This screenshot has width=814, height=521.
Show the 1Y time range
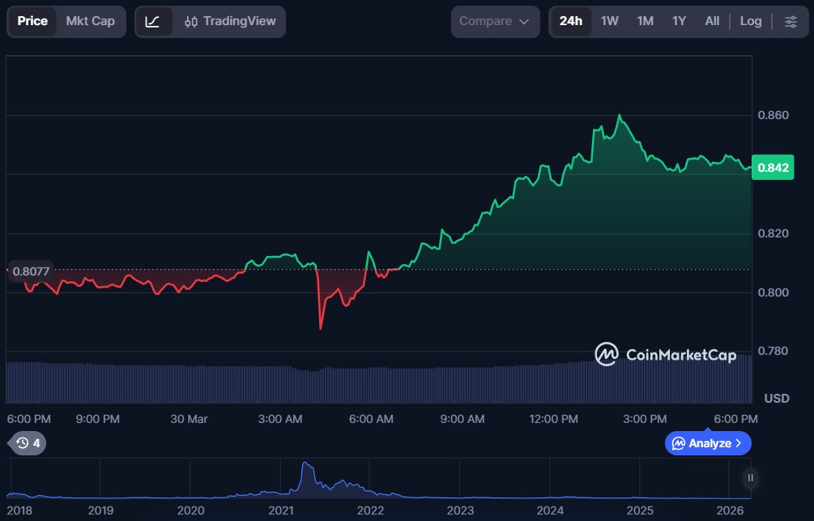click(679, 22)
